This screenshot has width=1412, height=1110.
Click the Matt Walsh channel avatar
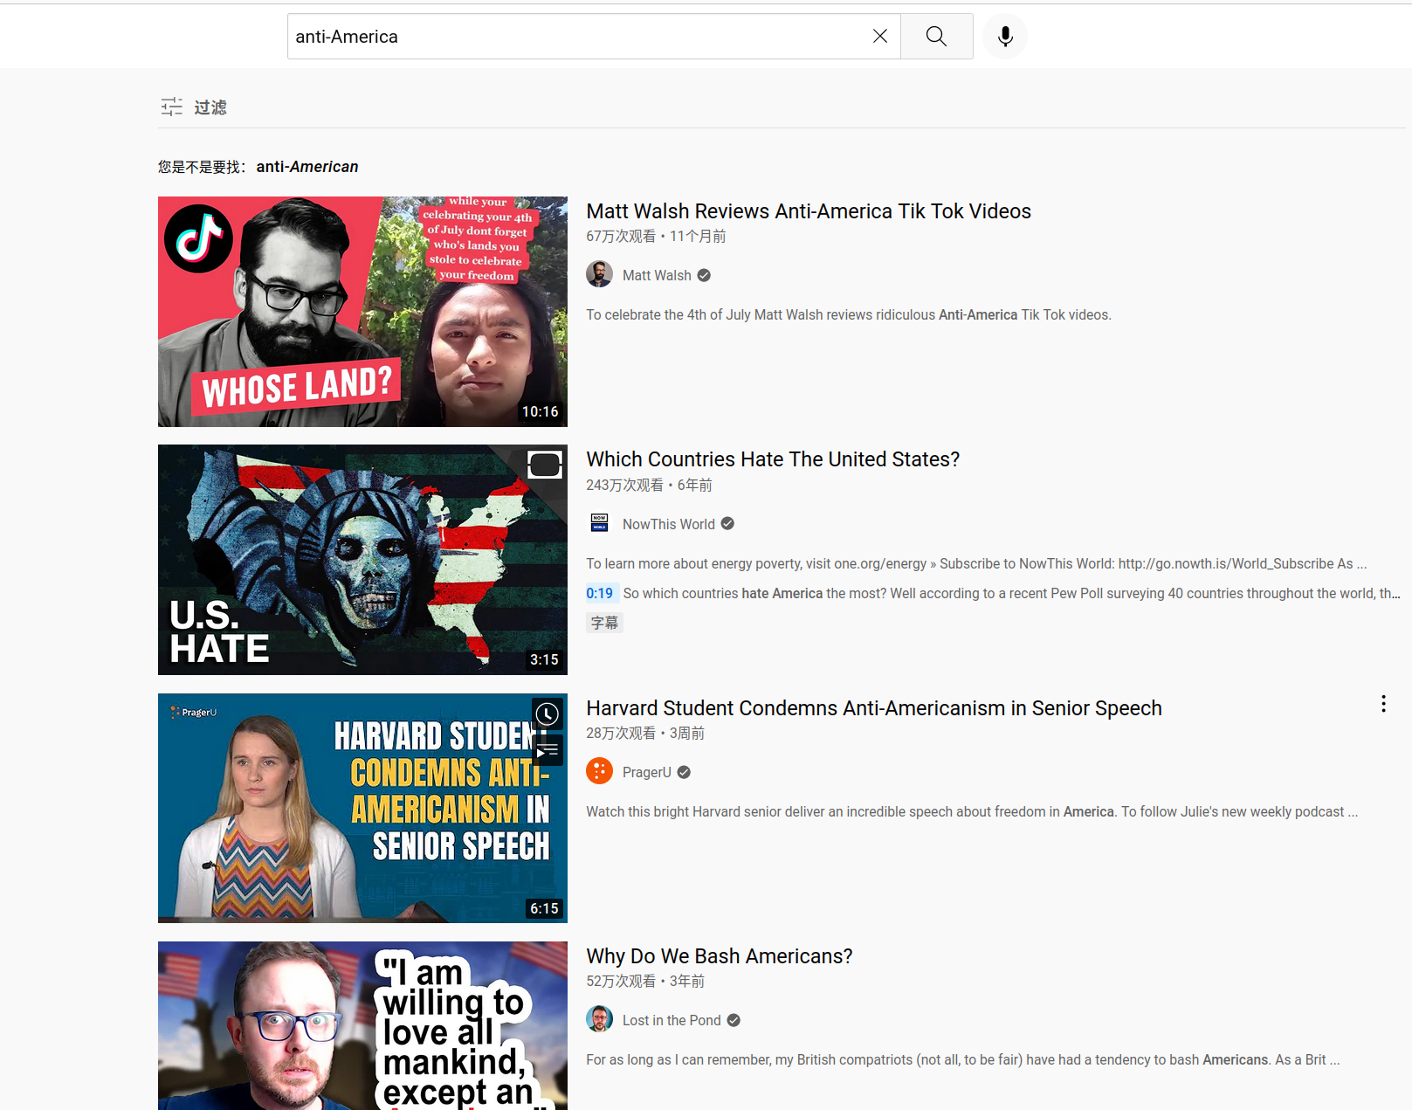(x=599, y=274)
